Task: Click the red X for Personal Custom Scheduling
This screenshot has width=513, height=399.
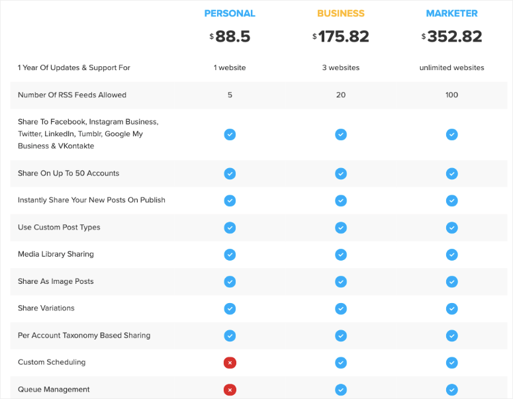Action: [x=230, y=363]
